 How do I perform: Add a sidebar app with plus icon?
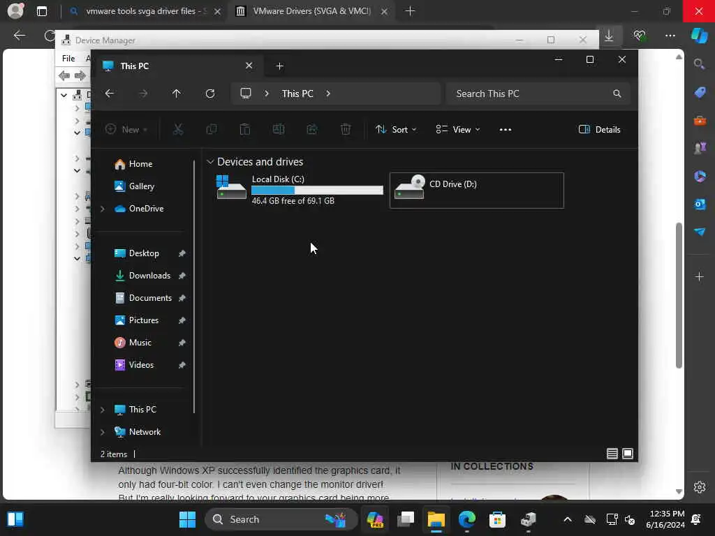pos(700,276)
